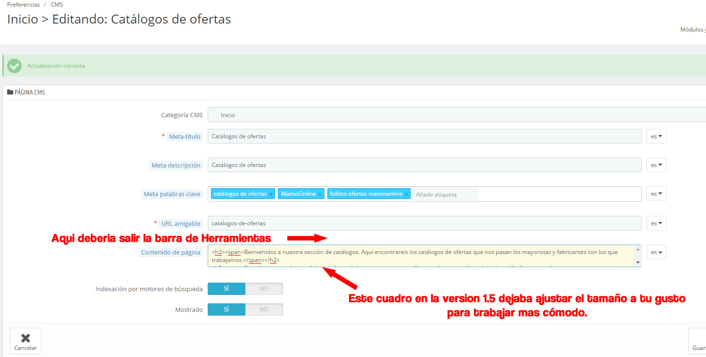Image resolution: width=706 pixels, height=357 pixels.
Task: Click the Cancelar X icon
Action: click(x=25, y=338)
